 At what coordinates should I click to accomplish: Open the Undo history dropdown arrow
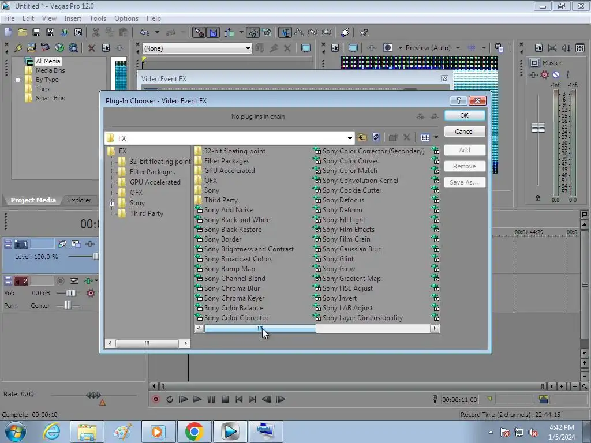coord(157,32)
